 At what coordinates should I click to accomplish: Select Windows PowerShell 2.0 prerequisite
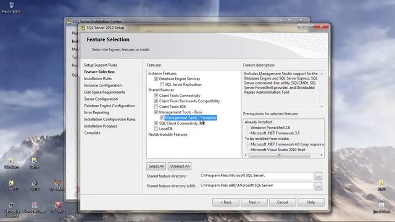pos(270,128)
